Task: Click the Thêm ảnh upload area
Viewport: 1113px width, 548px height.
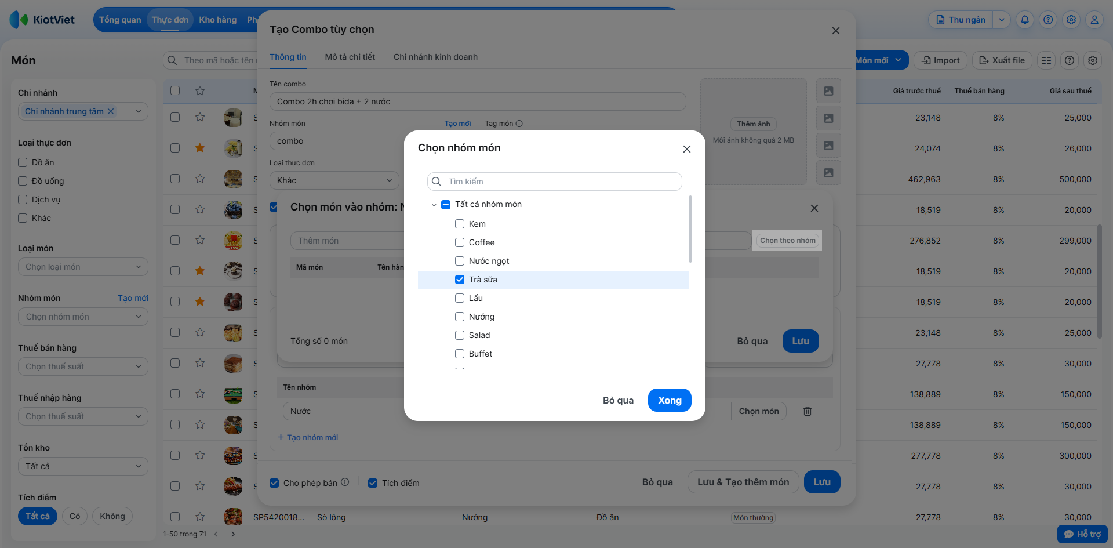Action: coord(754,132)
